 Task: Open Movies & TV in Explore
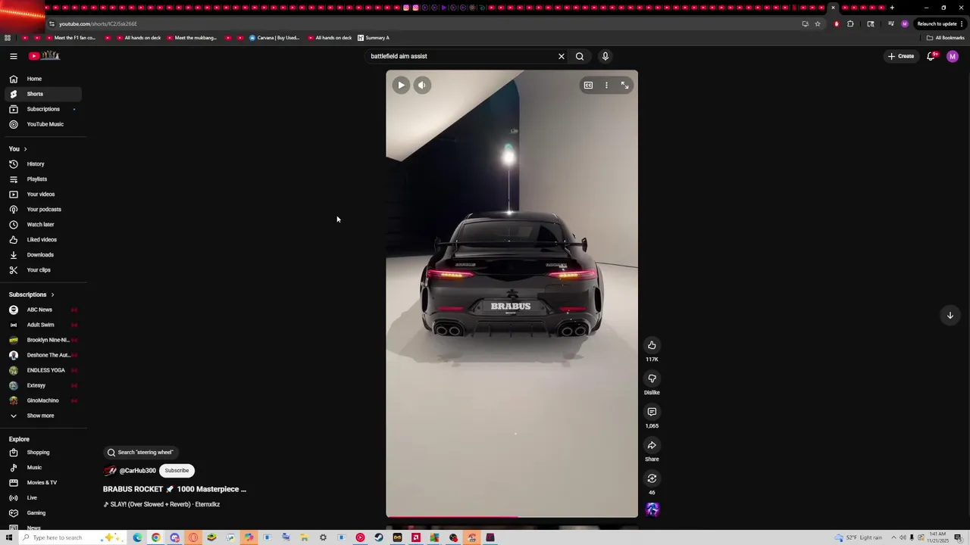tap(42, 483)
